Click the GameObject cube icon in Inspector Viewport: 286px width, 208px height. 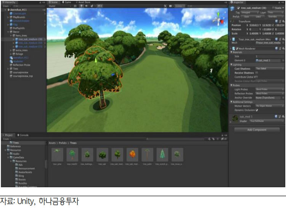pos(232,8)
